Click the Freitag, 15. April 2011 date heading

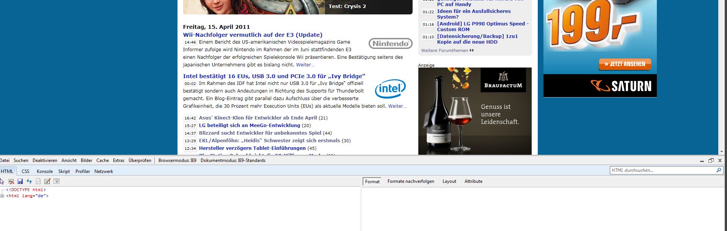[216, 27]
